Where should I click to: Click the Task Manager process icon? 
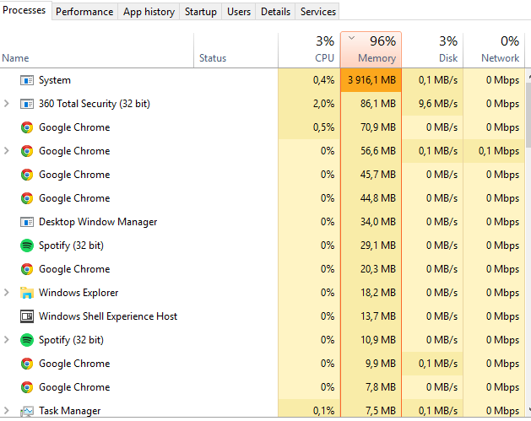tap(27, 411)
